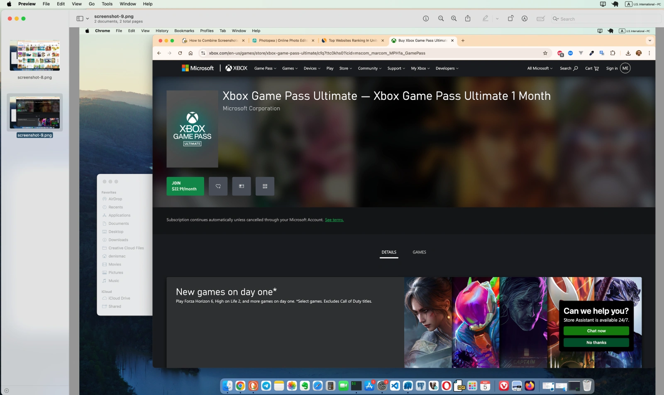Open the shopping Cart

click(x=592, y=68)
